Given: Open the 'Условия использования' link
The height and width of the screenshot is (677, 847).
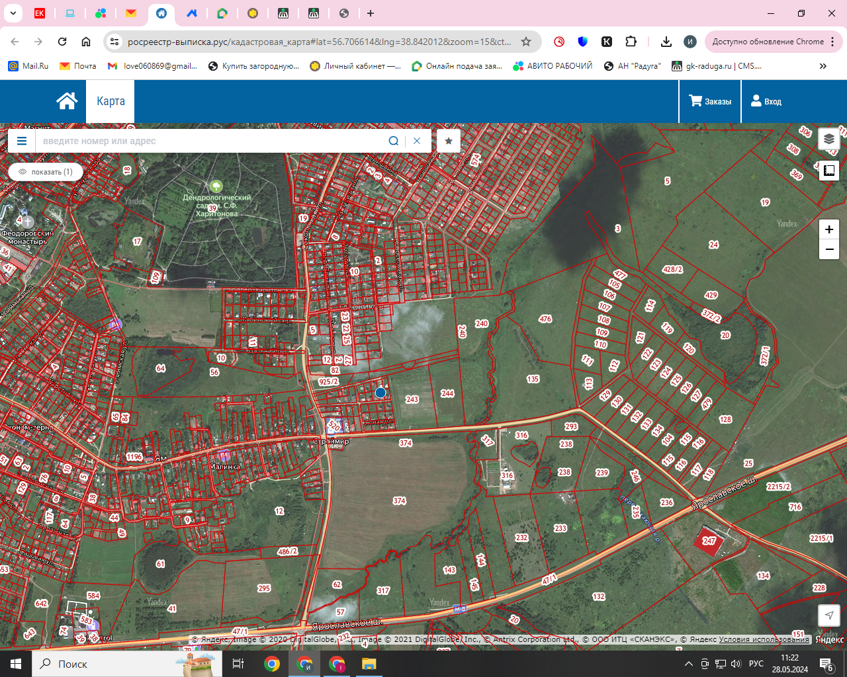Looking at the screenshot, I should pos(764,639).
